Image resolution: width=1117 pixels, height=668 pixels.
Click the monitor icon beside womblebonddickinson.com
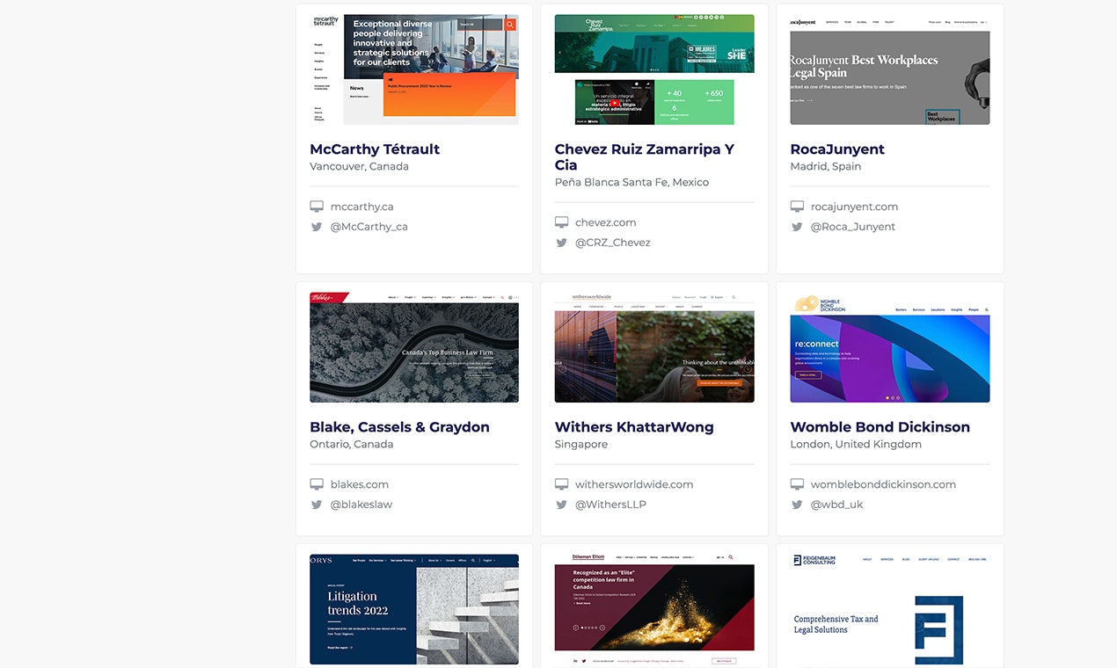797,484
